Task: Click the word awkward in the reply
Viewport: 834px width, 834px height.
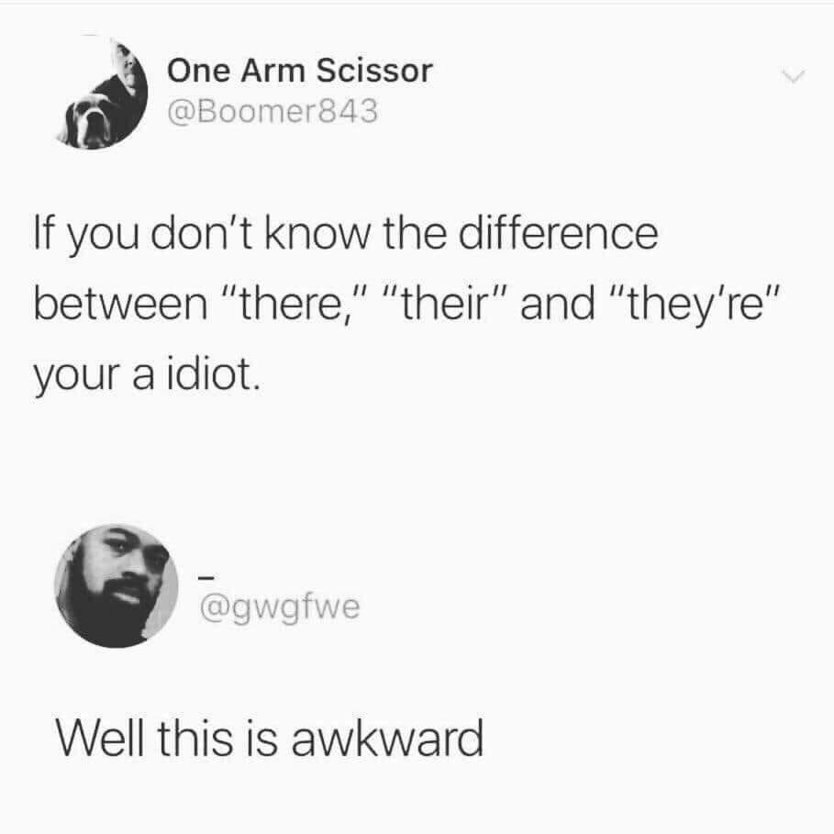Action: pyautogui.click(x=388, y=739)
